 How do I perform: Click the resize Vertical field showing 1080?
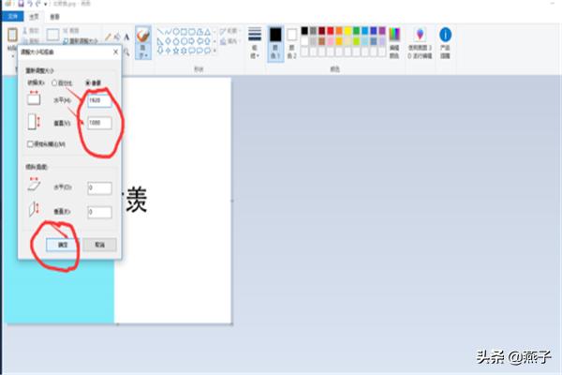[99, 123]
